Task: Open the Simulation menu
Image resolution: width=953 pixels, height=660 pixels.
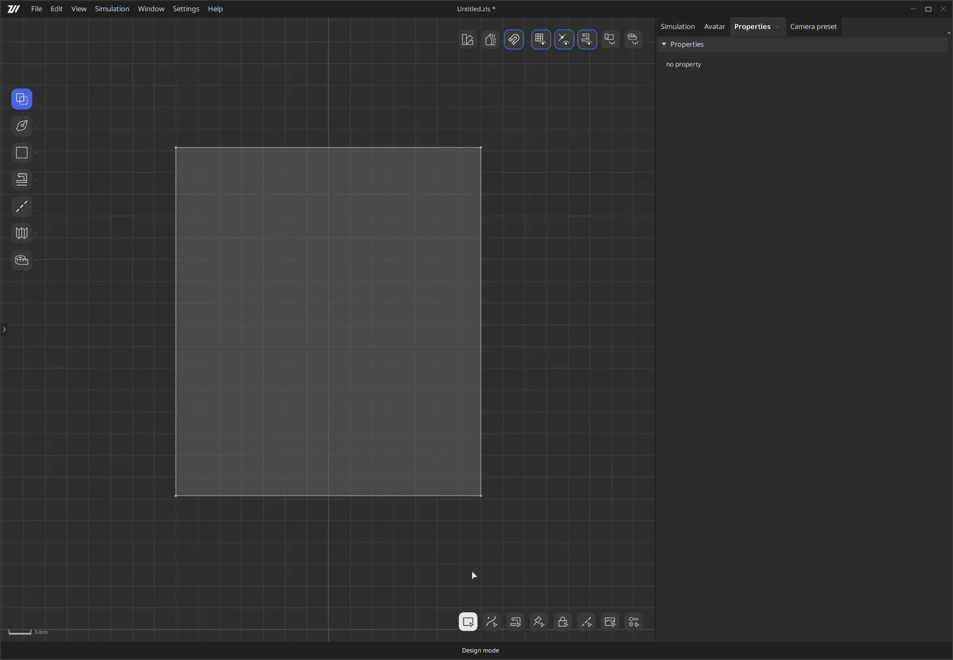Action: coord(112,9)
